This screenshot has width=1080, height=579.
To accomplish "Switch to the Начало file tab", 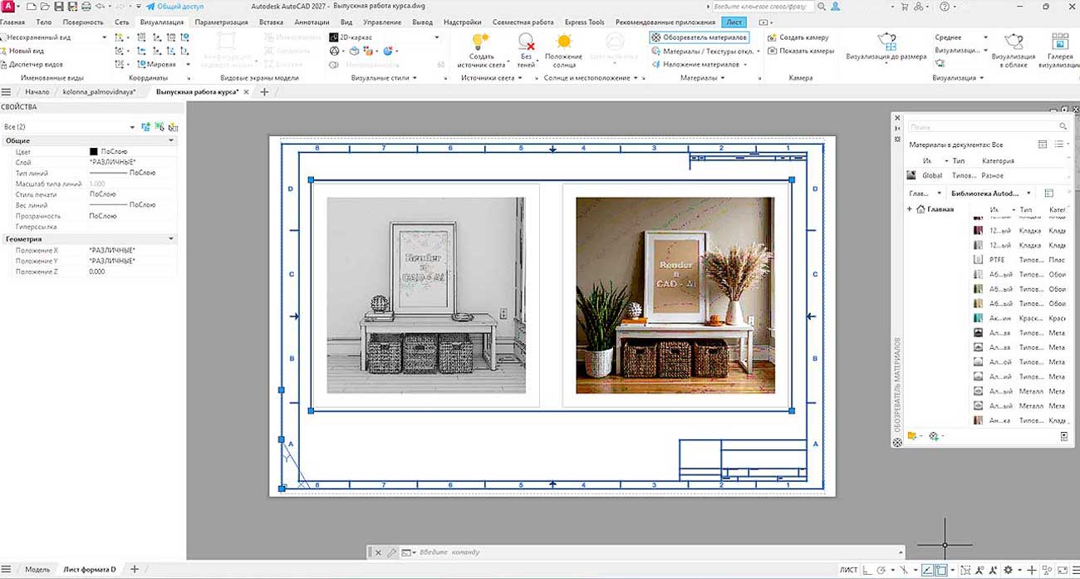I will (37, 92).
